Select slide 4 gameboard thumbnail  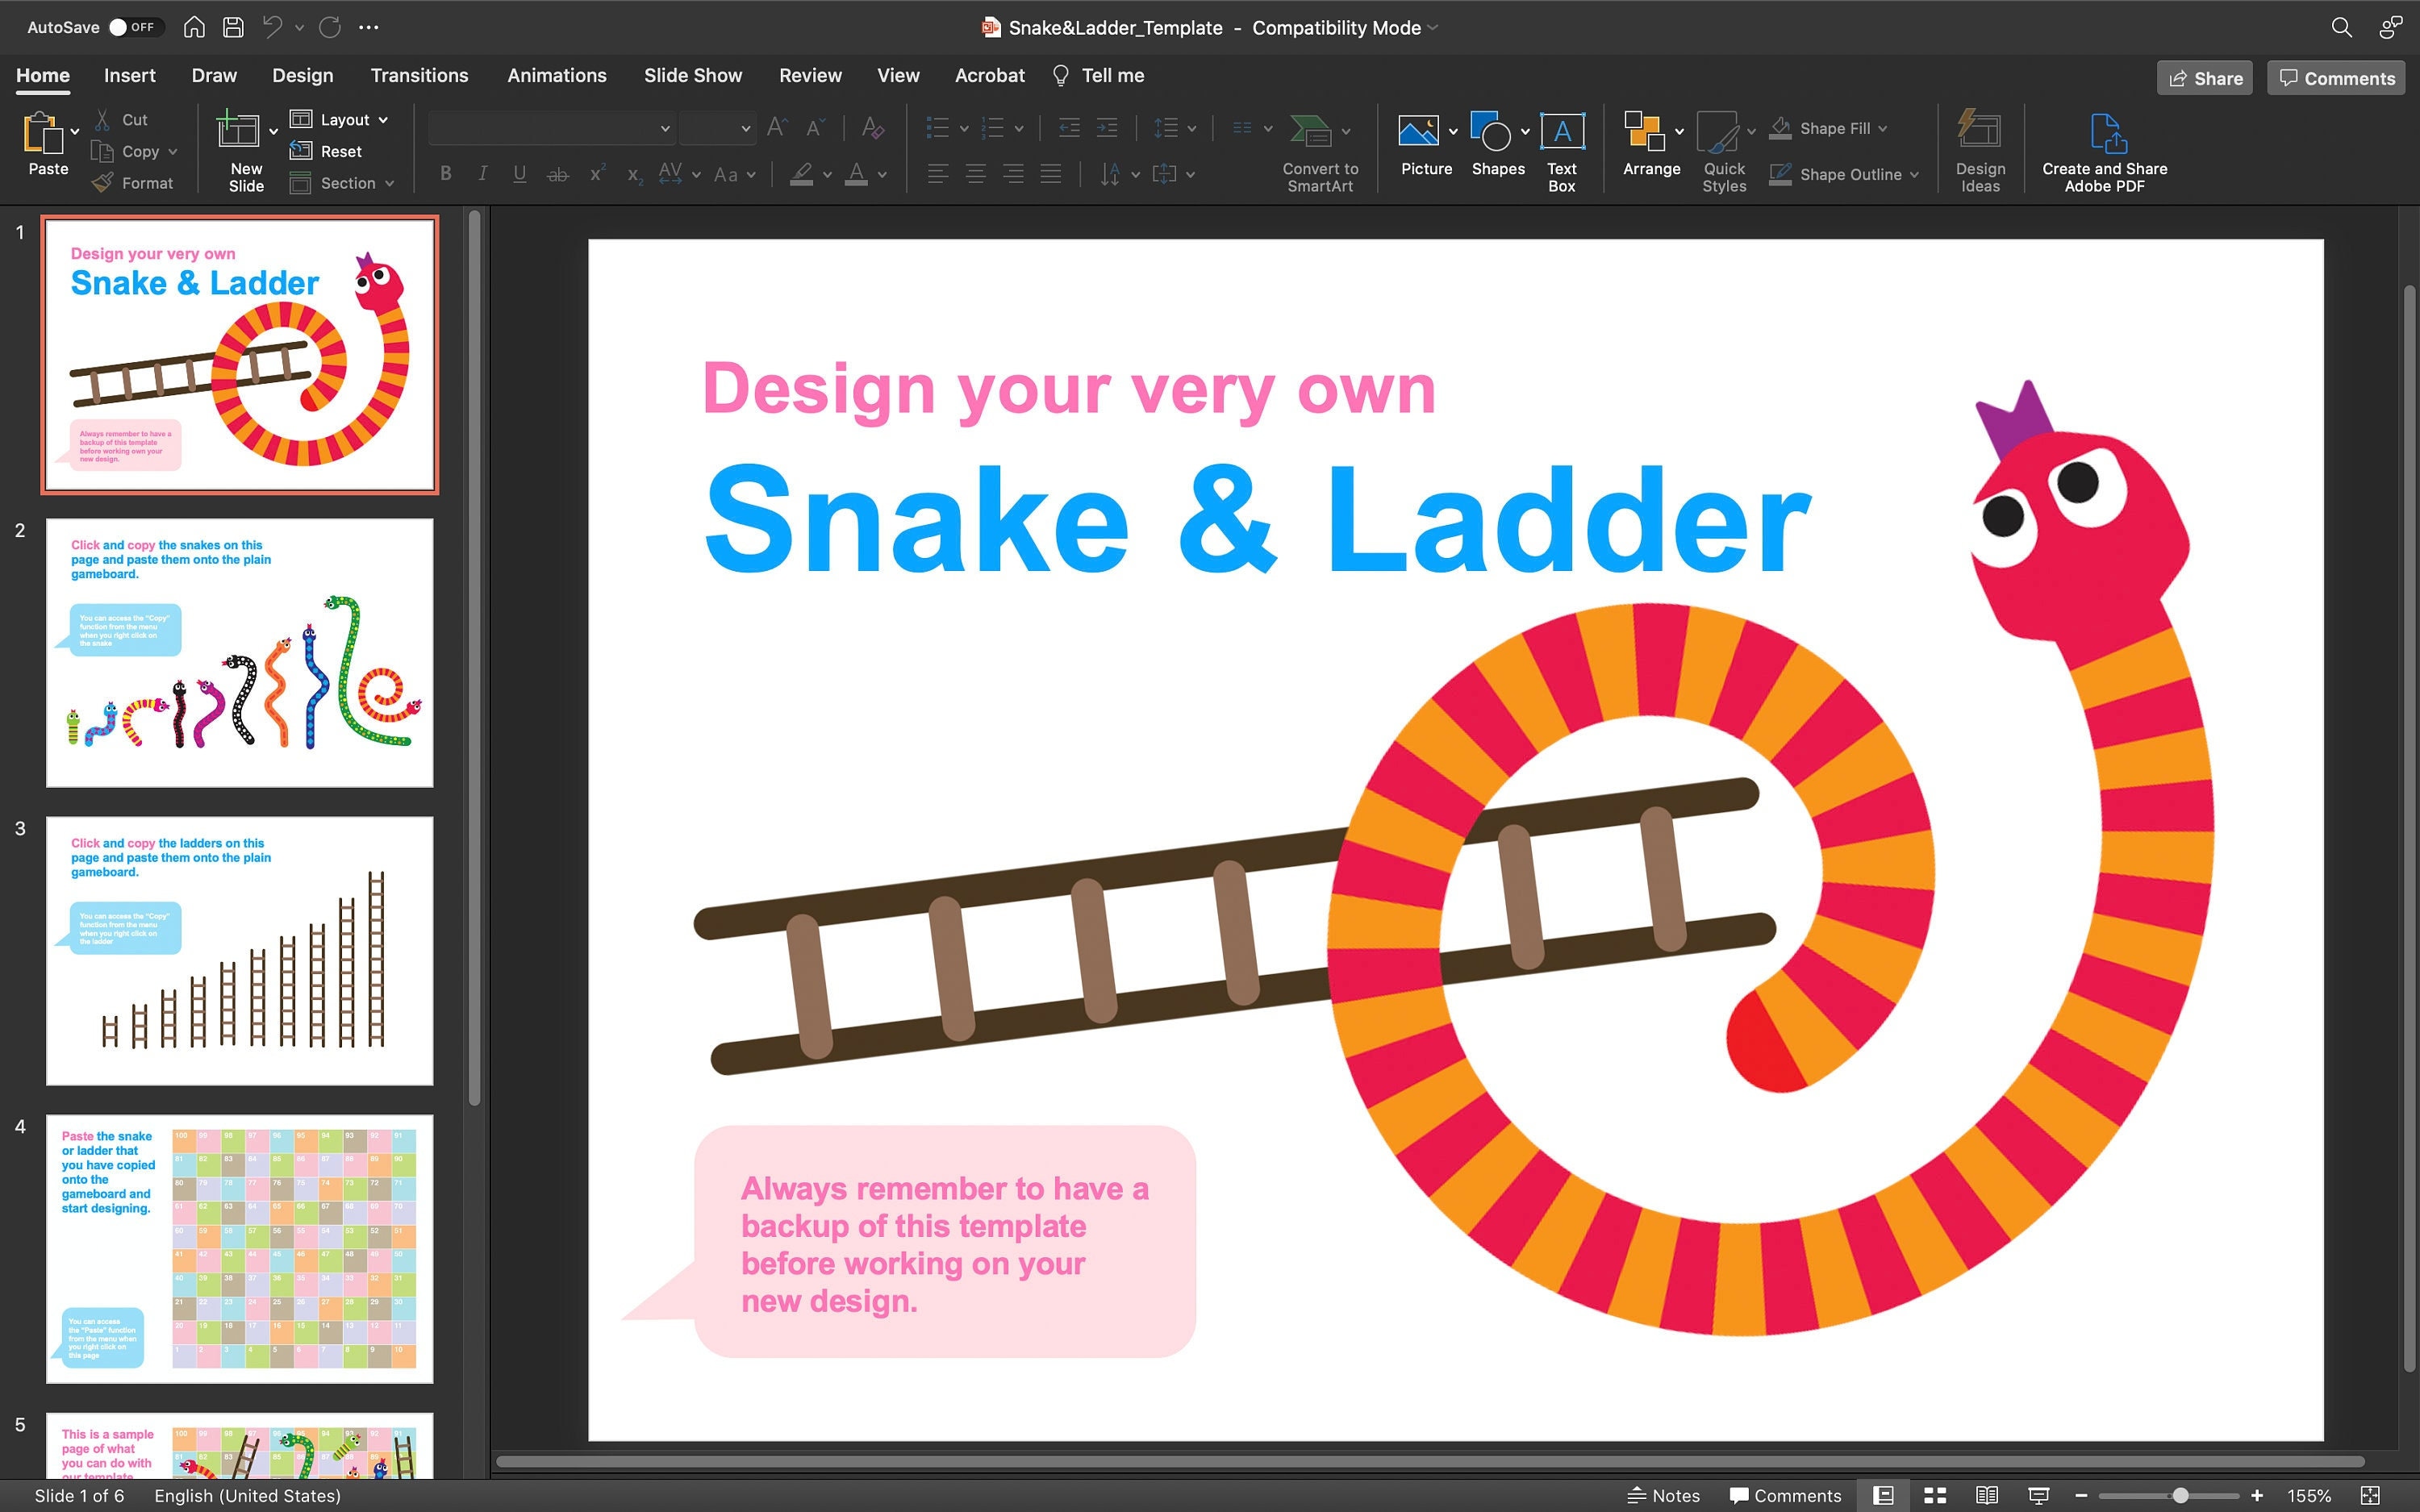(240, 1248)
